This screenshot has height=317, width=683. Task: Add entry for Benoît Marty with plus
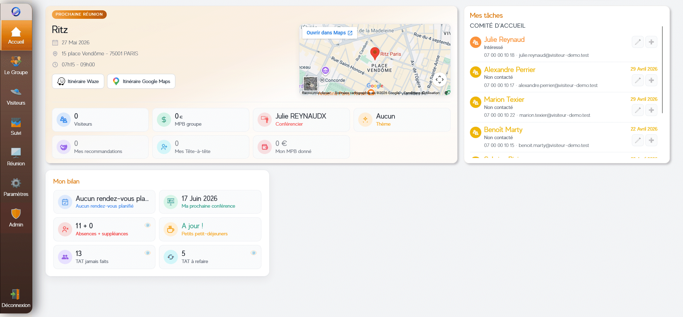tap(651, 140)
